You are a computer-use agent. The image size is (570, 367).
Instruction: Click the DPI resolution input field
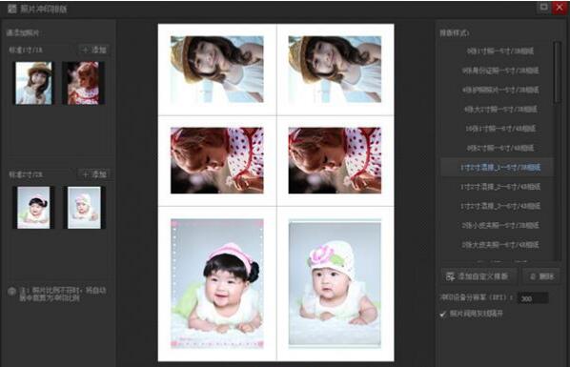[533, 298]
